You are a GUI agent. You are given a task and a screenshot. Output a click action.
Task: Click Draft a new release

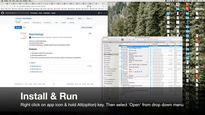pyautogui.click(x=87, y=27)
